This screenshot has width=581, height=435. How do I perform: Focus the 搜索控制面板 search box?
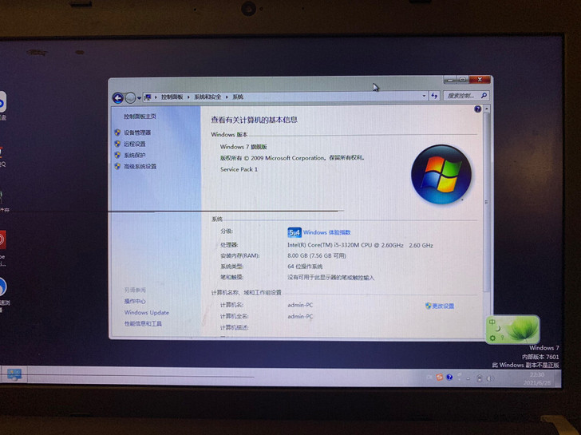pos(466,96)
